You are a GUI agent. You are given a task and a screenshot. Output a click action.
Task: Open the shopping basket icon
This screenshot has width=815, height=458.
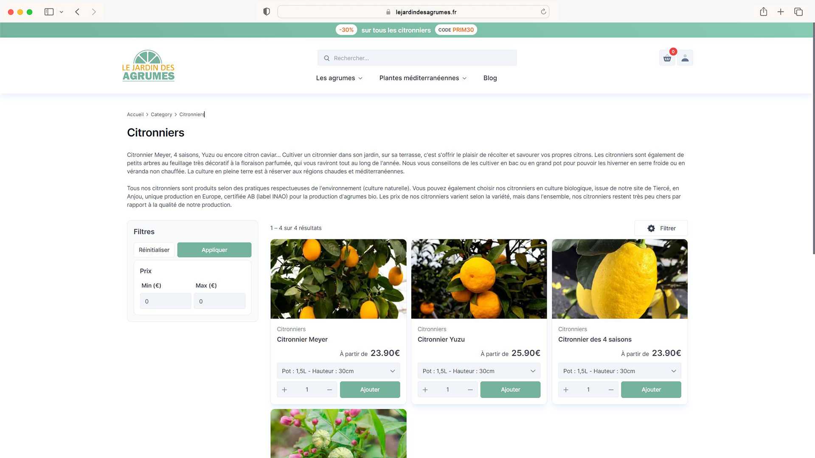tap(667, 58)
